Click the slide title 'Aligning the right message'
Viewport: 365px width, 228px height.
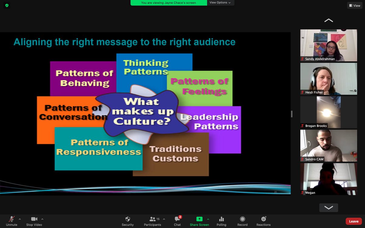point(124,42)
